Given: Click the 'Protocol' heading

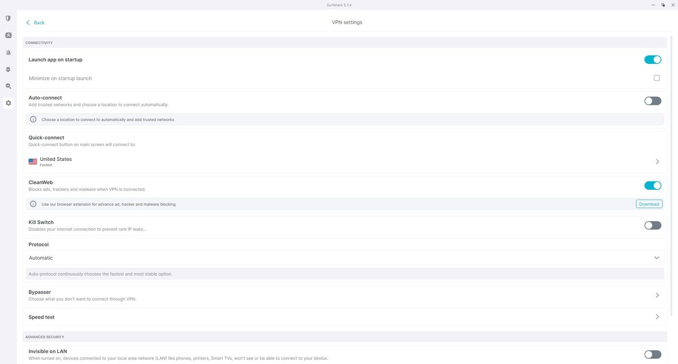Looking at the screenshot, I should click(x=39, y=244).
